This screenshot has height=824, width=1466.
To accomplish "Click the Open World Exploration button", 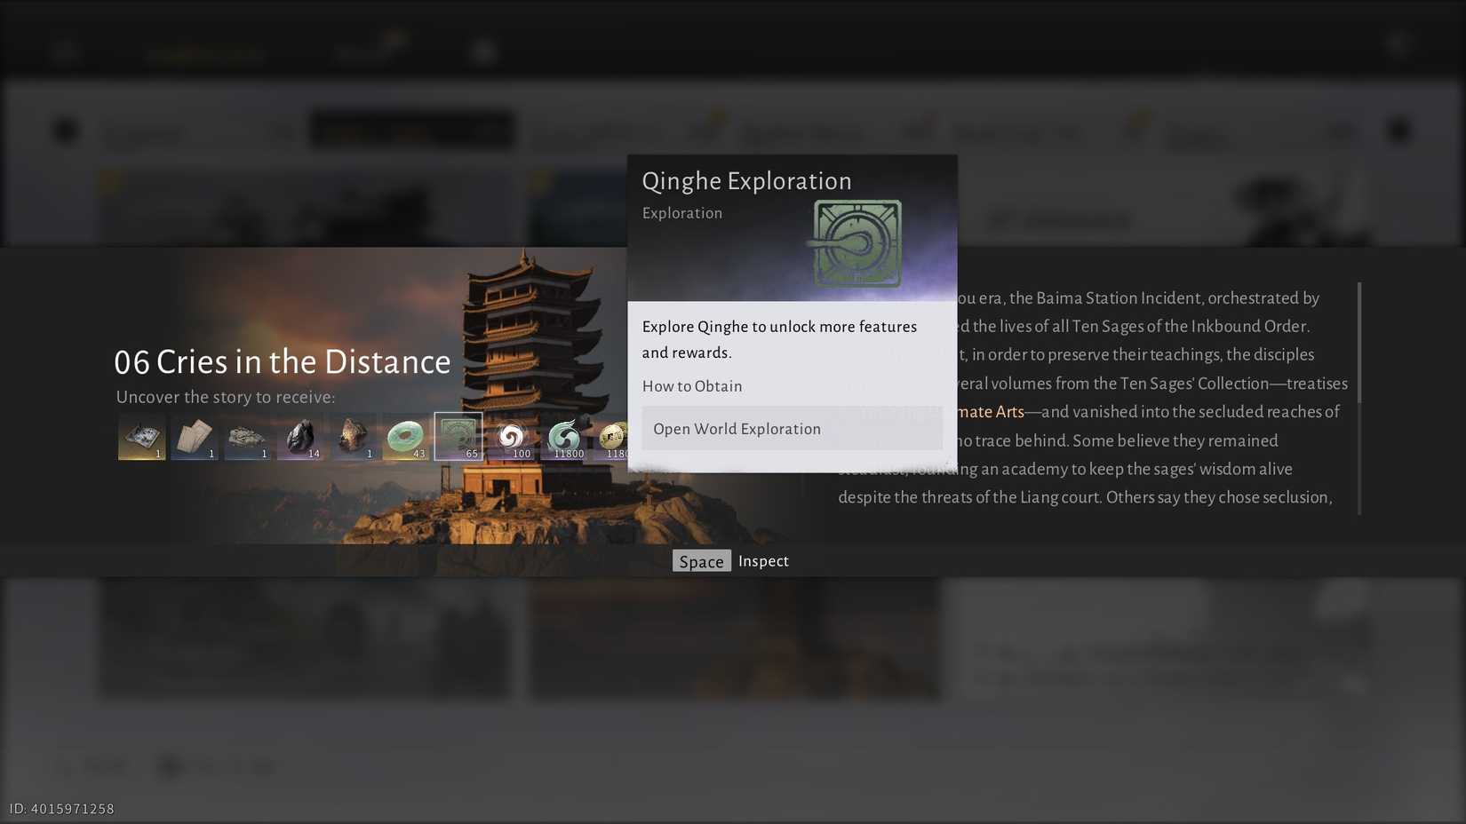I will 791,428.
